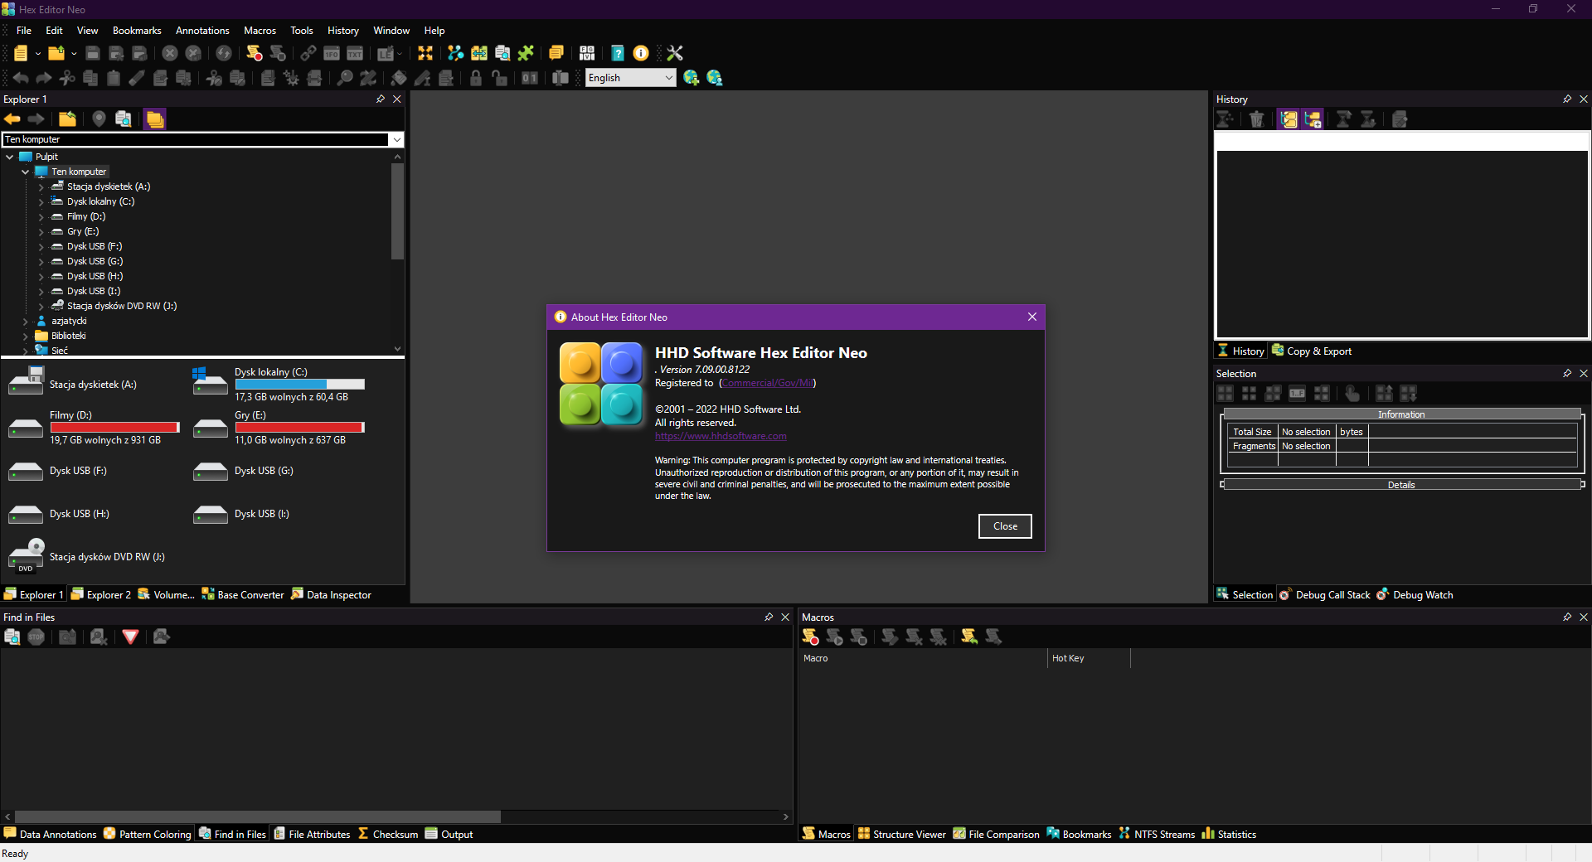This screenshot has width=1592, height=862.
Task: Click the Commercial/Gov/Mil registration link
Action: tap(768, 383)
